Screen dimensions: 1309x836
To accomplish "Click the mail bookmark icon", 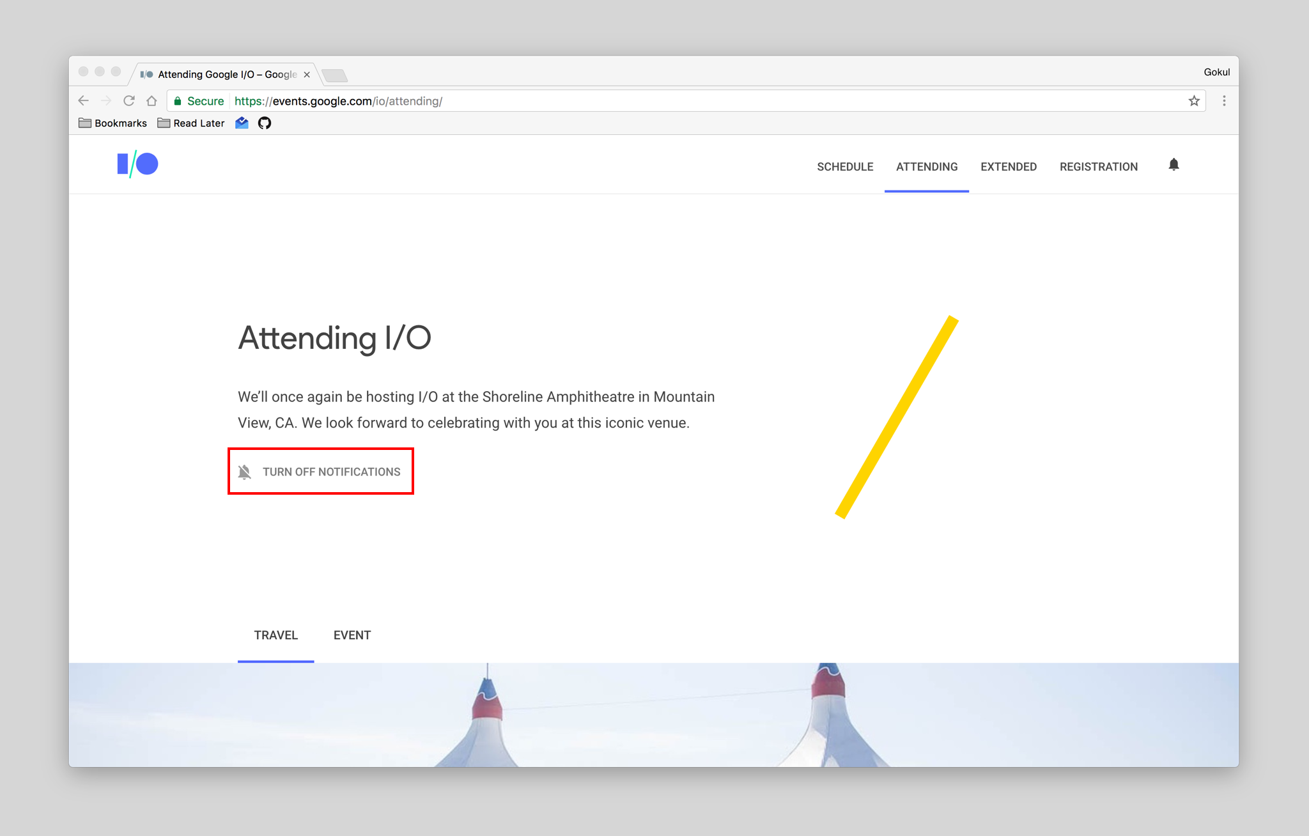I will [x=242, y=123].
